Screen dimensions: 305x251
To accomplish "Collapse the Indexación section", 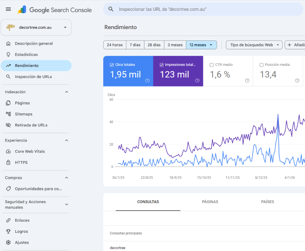I will (66, 92).
